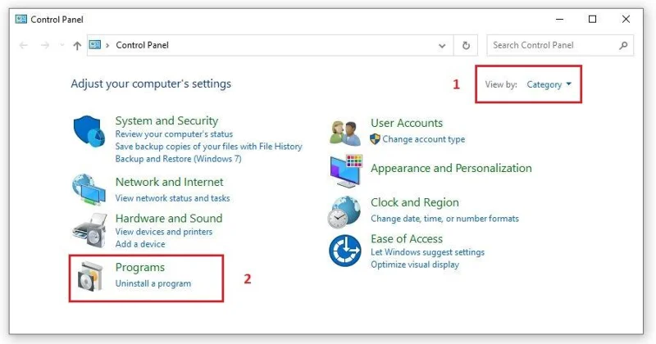
Task: Click the System and Security shield icon
Action: (x=88, y=132)
